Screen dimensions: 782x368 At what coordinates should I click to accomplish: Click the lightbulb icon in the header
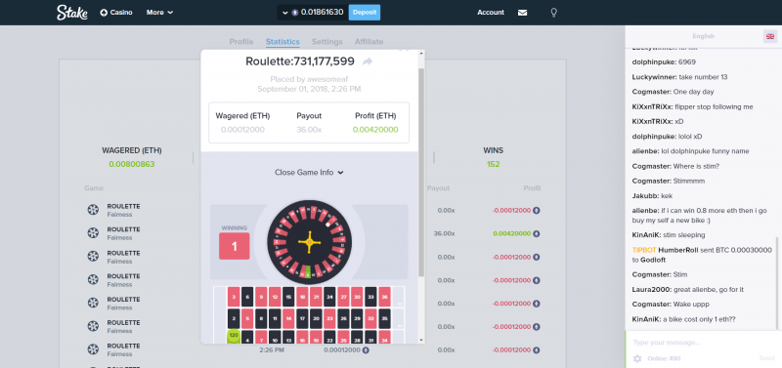pos(553,13)
